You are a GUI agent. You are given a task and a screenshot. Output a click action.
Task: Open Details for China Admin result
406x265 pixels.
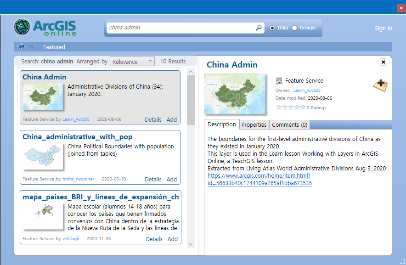[x=153, y=120]
